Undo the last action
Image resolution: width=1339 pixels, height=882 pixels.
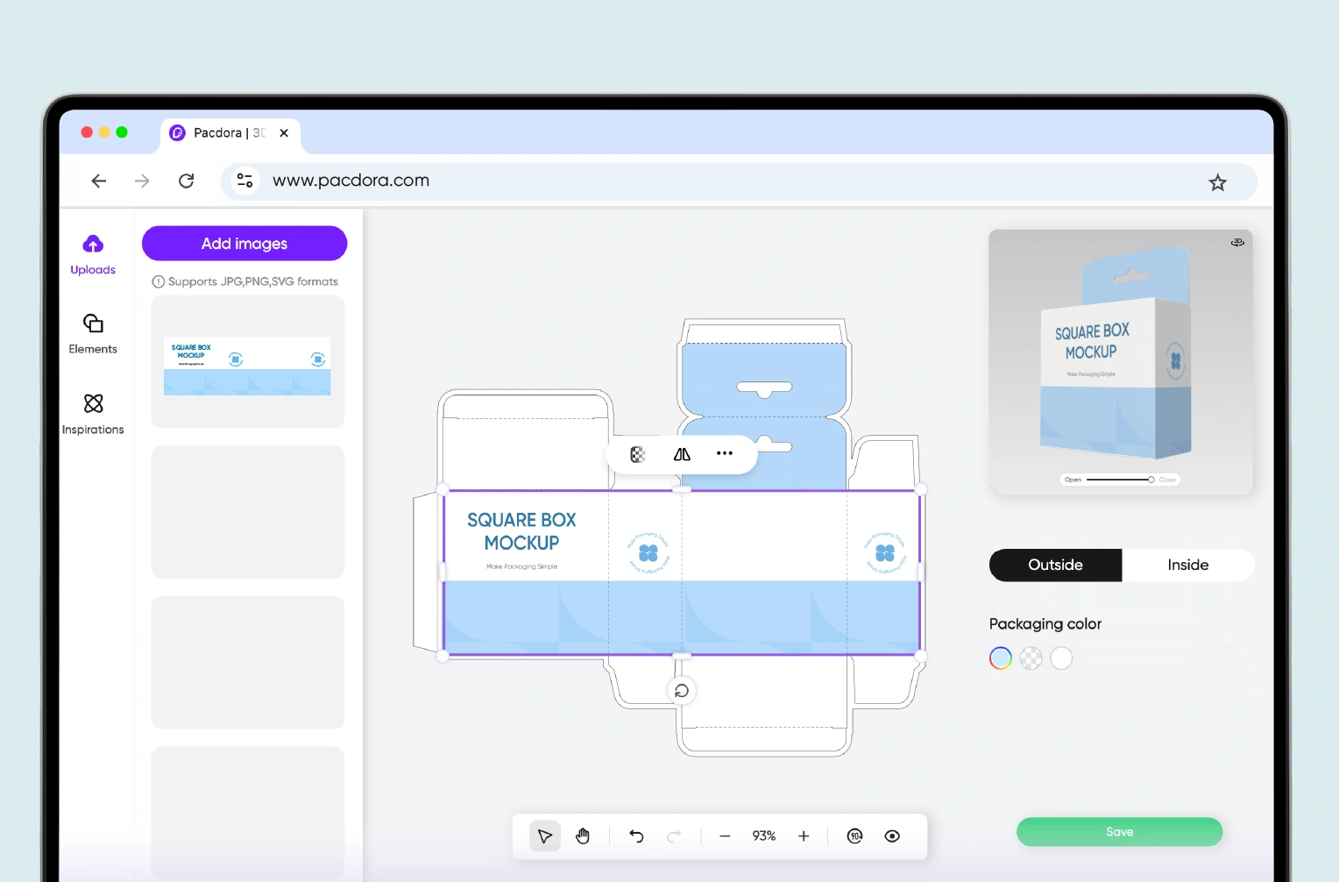pos(637,836)
